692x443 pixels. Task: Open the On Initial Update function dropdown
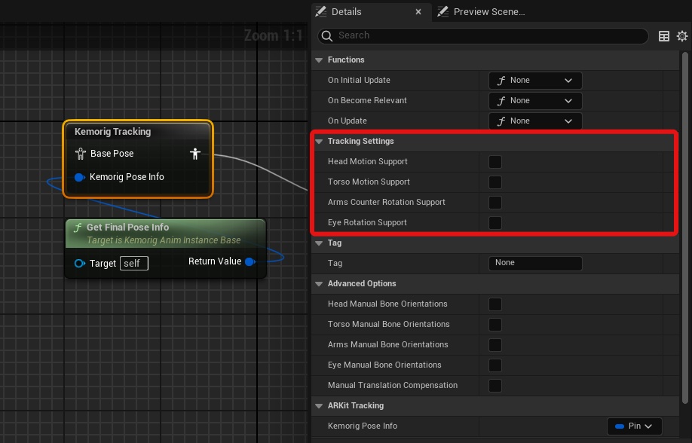pyautogui.click(x=535, y=80)
